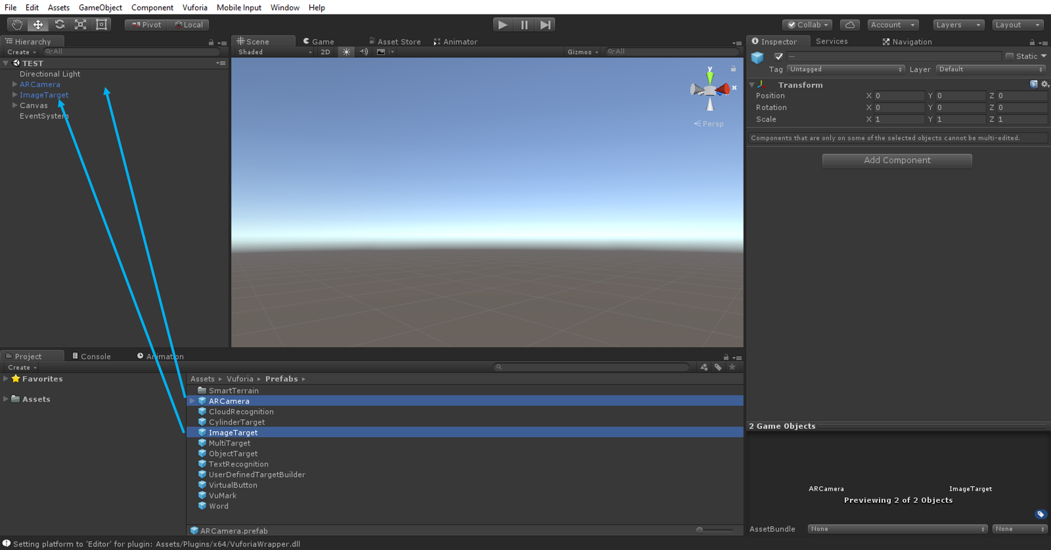Open the asset labels tag icon
Image resolution: width=1051 pixels, height=550 pixels.
pos(1040,514)
